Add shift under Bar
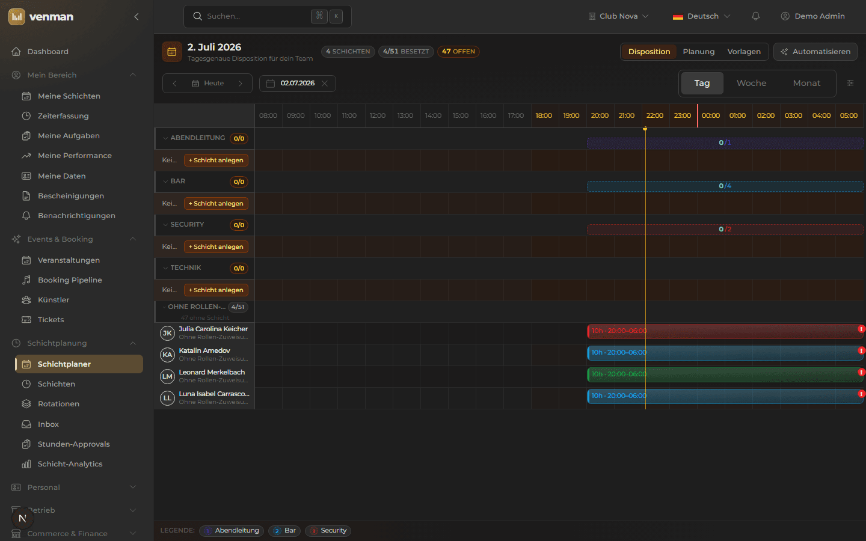 216,204
